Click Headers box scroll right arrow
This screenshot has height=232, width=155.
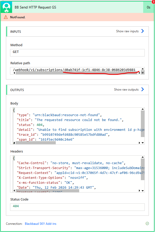click(139, 190)
